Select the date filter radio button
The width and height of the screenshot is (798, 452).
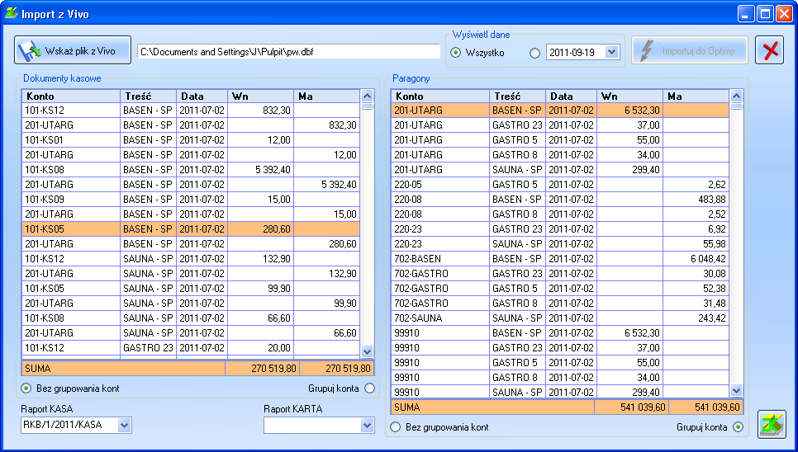coord(534,52)
